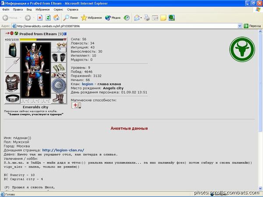Click the Internet Explorer title bar icon
The image size is (263, 197).
[x=3, y=3]
